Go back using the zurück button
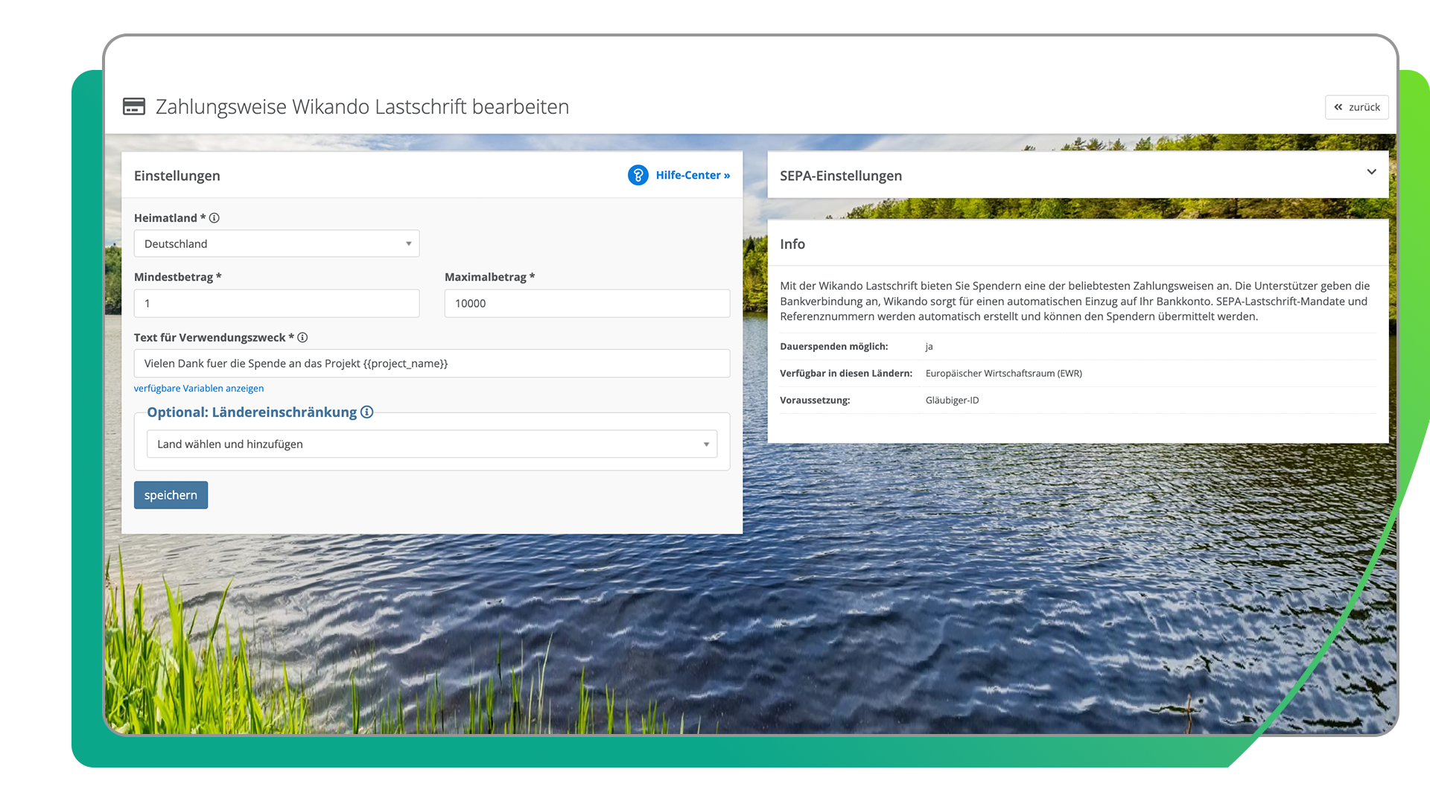Screen dimensions: 1430x804 [1357, 107]
